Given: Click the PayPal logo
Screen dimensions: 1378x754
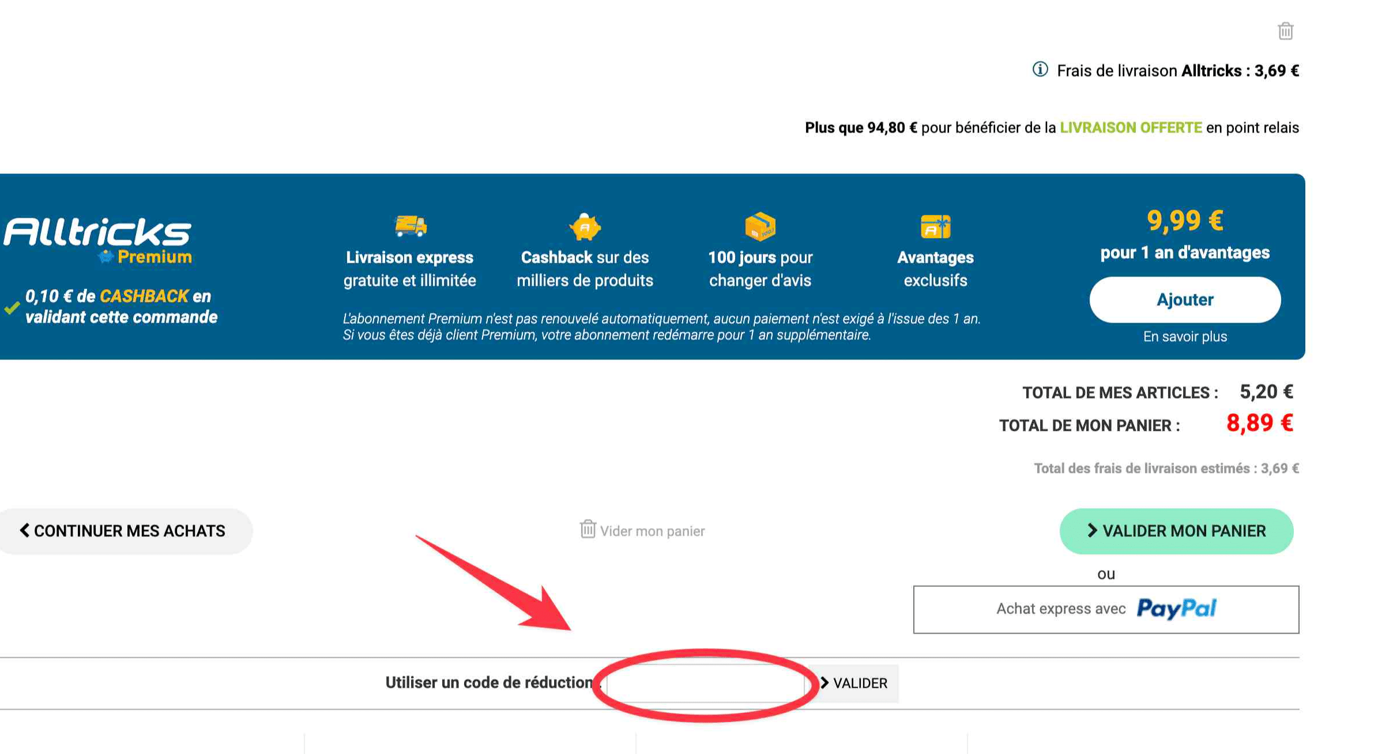Looking at the screenshot, I should (x=1176, y=608).
